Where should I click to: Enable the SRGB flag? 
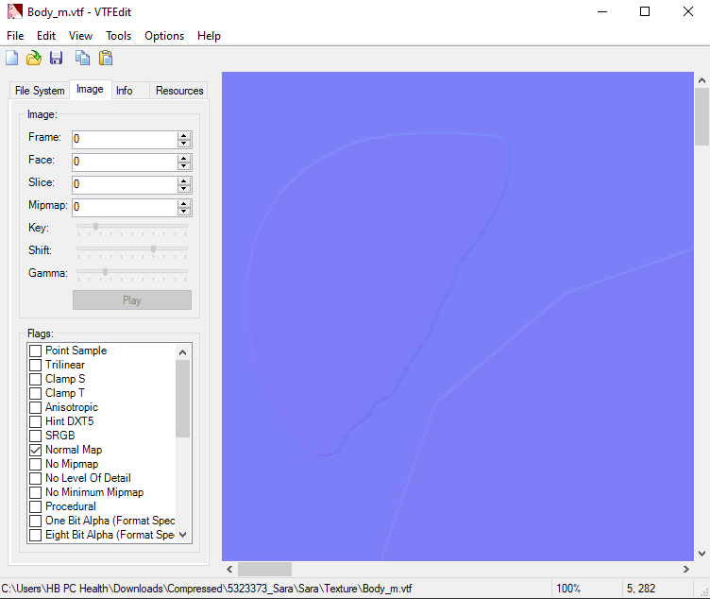click(35, 436)
